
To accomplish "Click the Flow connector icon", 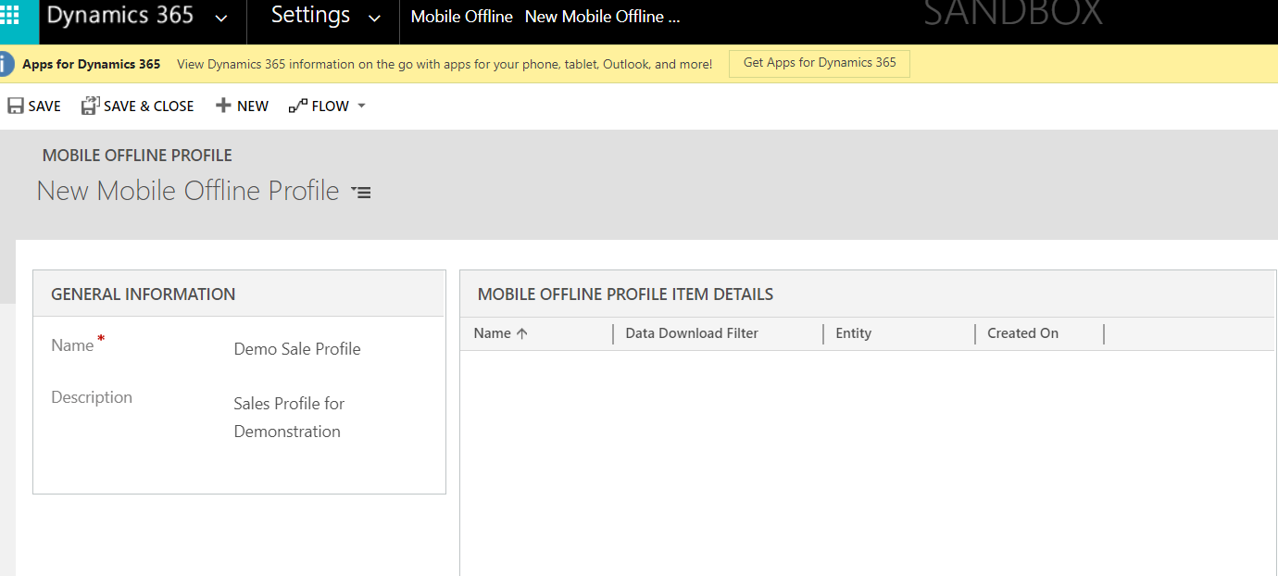I will click(x=297, y=106).
